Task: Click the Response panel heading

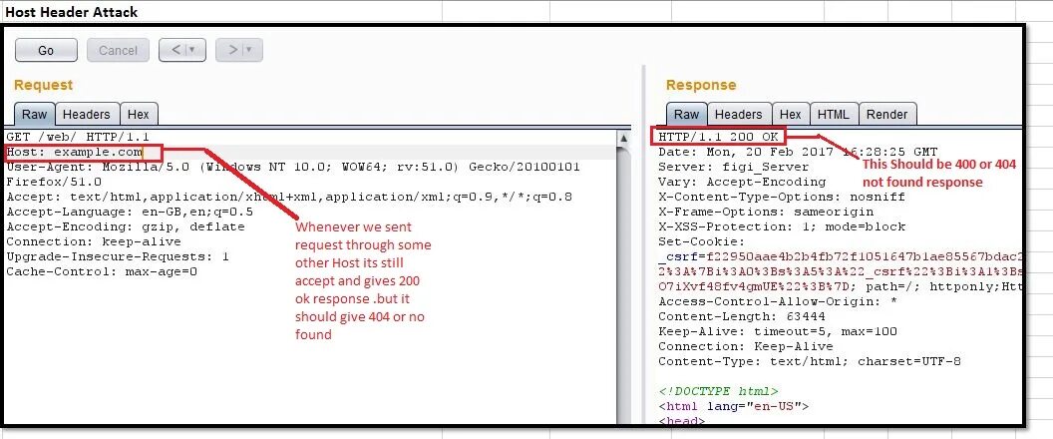Action: tap(700, 85)
